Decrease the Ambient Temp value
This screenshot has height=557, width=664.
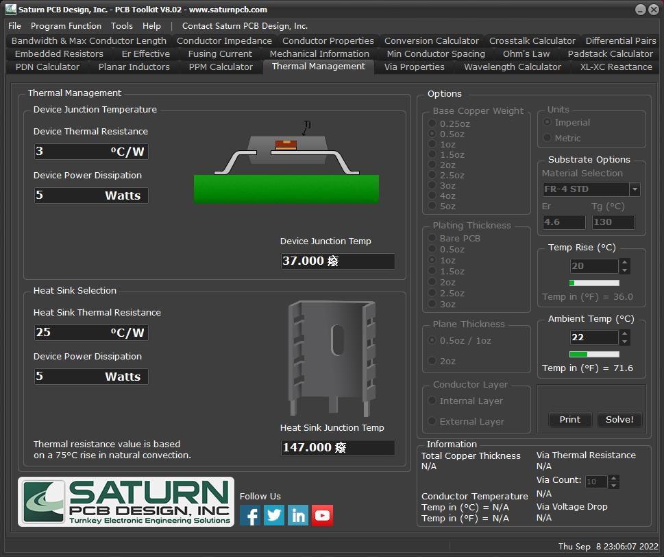[624, 341]
